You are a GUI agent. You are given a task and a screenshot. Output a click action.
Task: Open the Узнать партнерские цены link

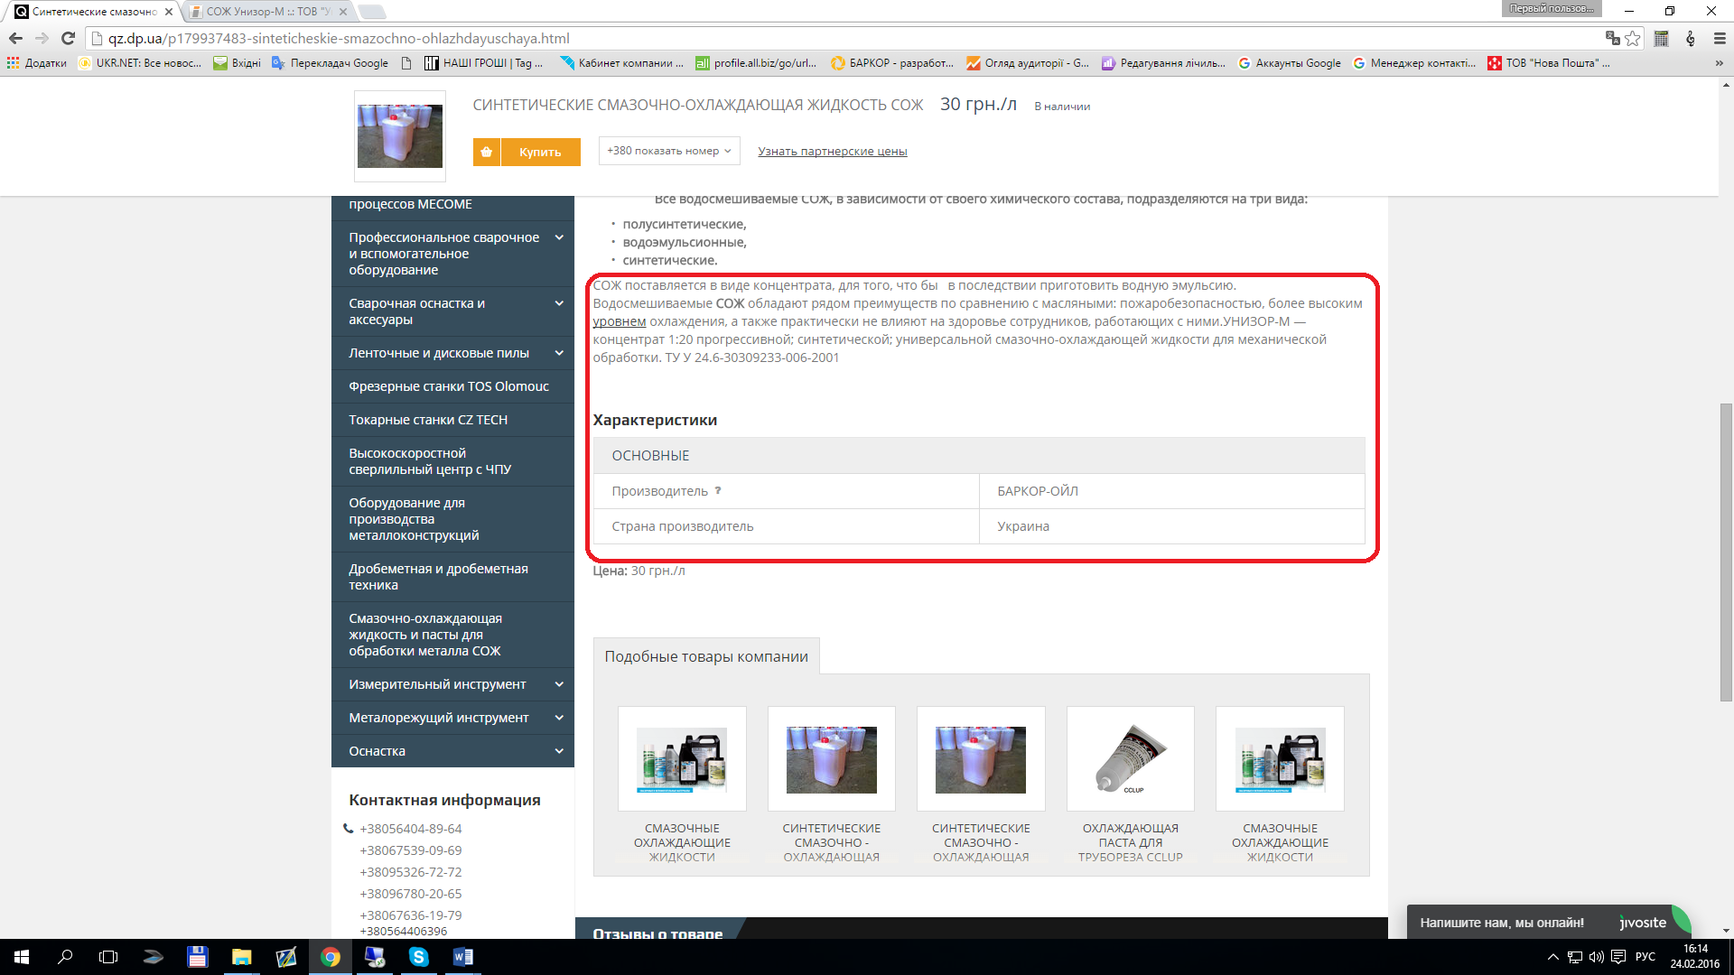pyautogui.click(x=832, y=152)
